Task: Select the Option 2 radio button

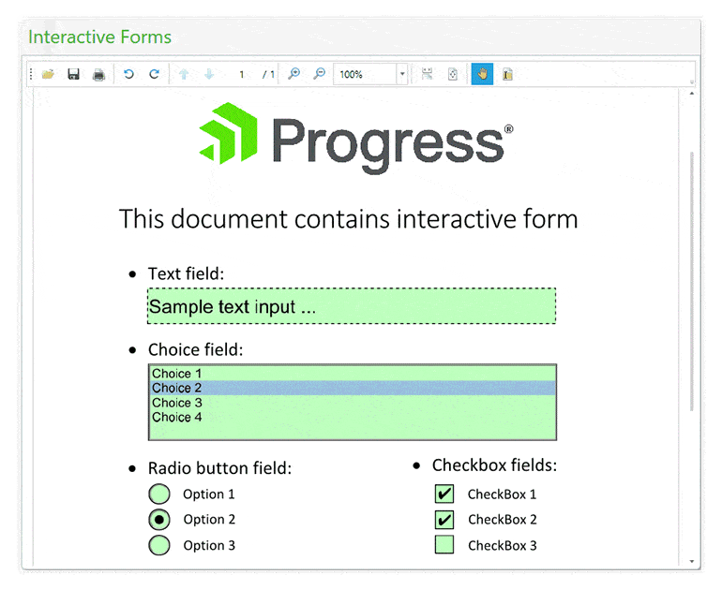Action: (159, 520)
